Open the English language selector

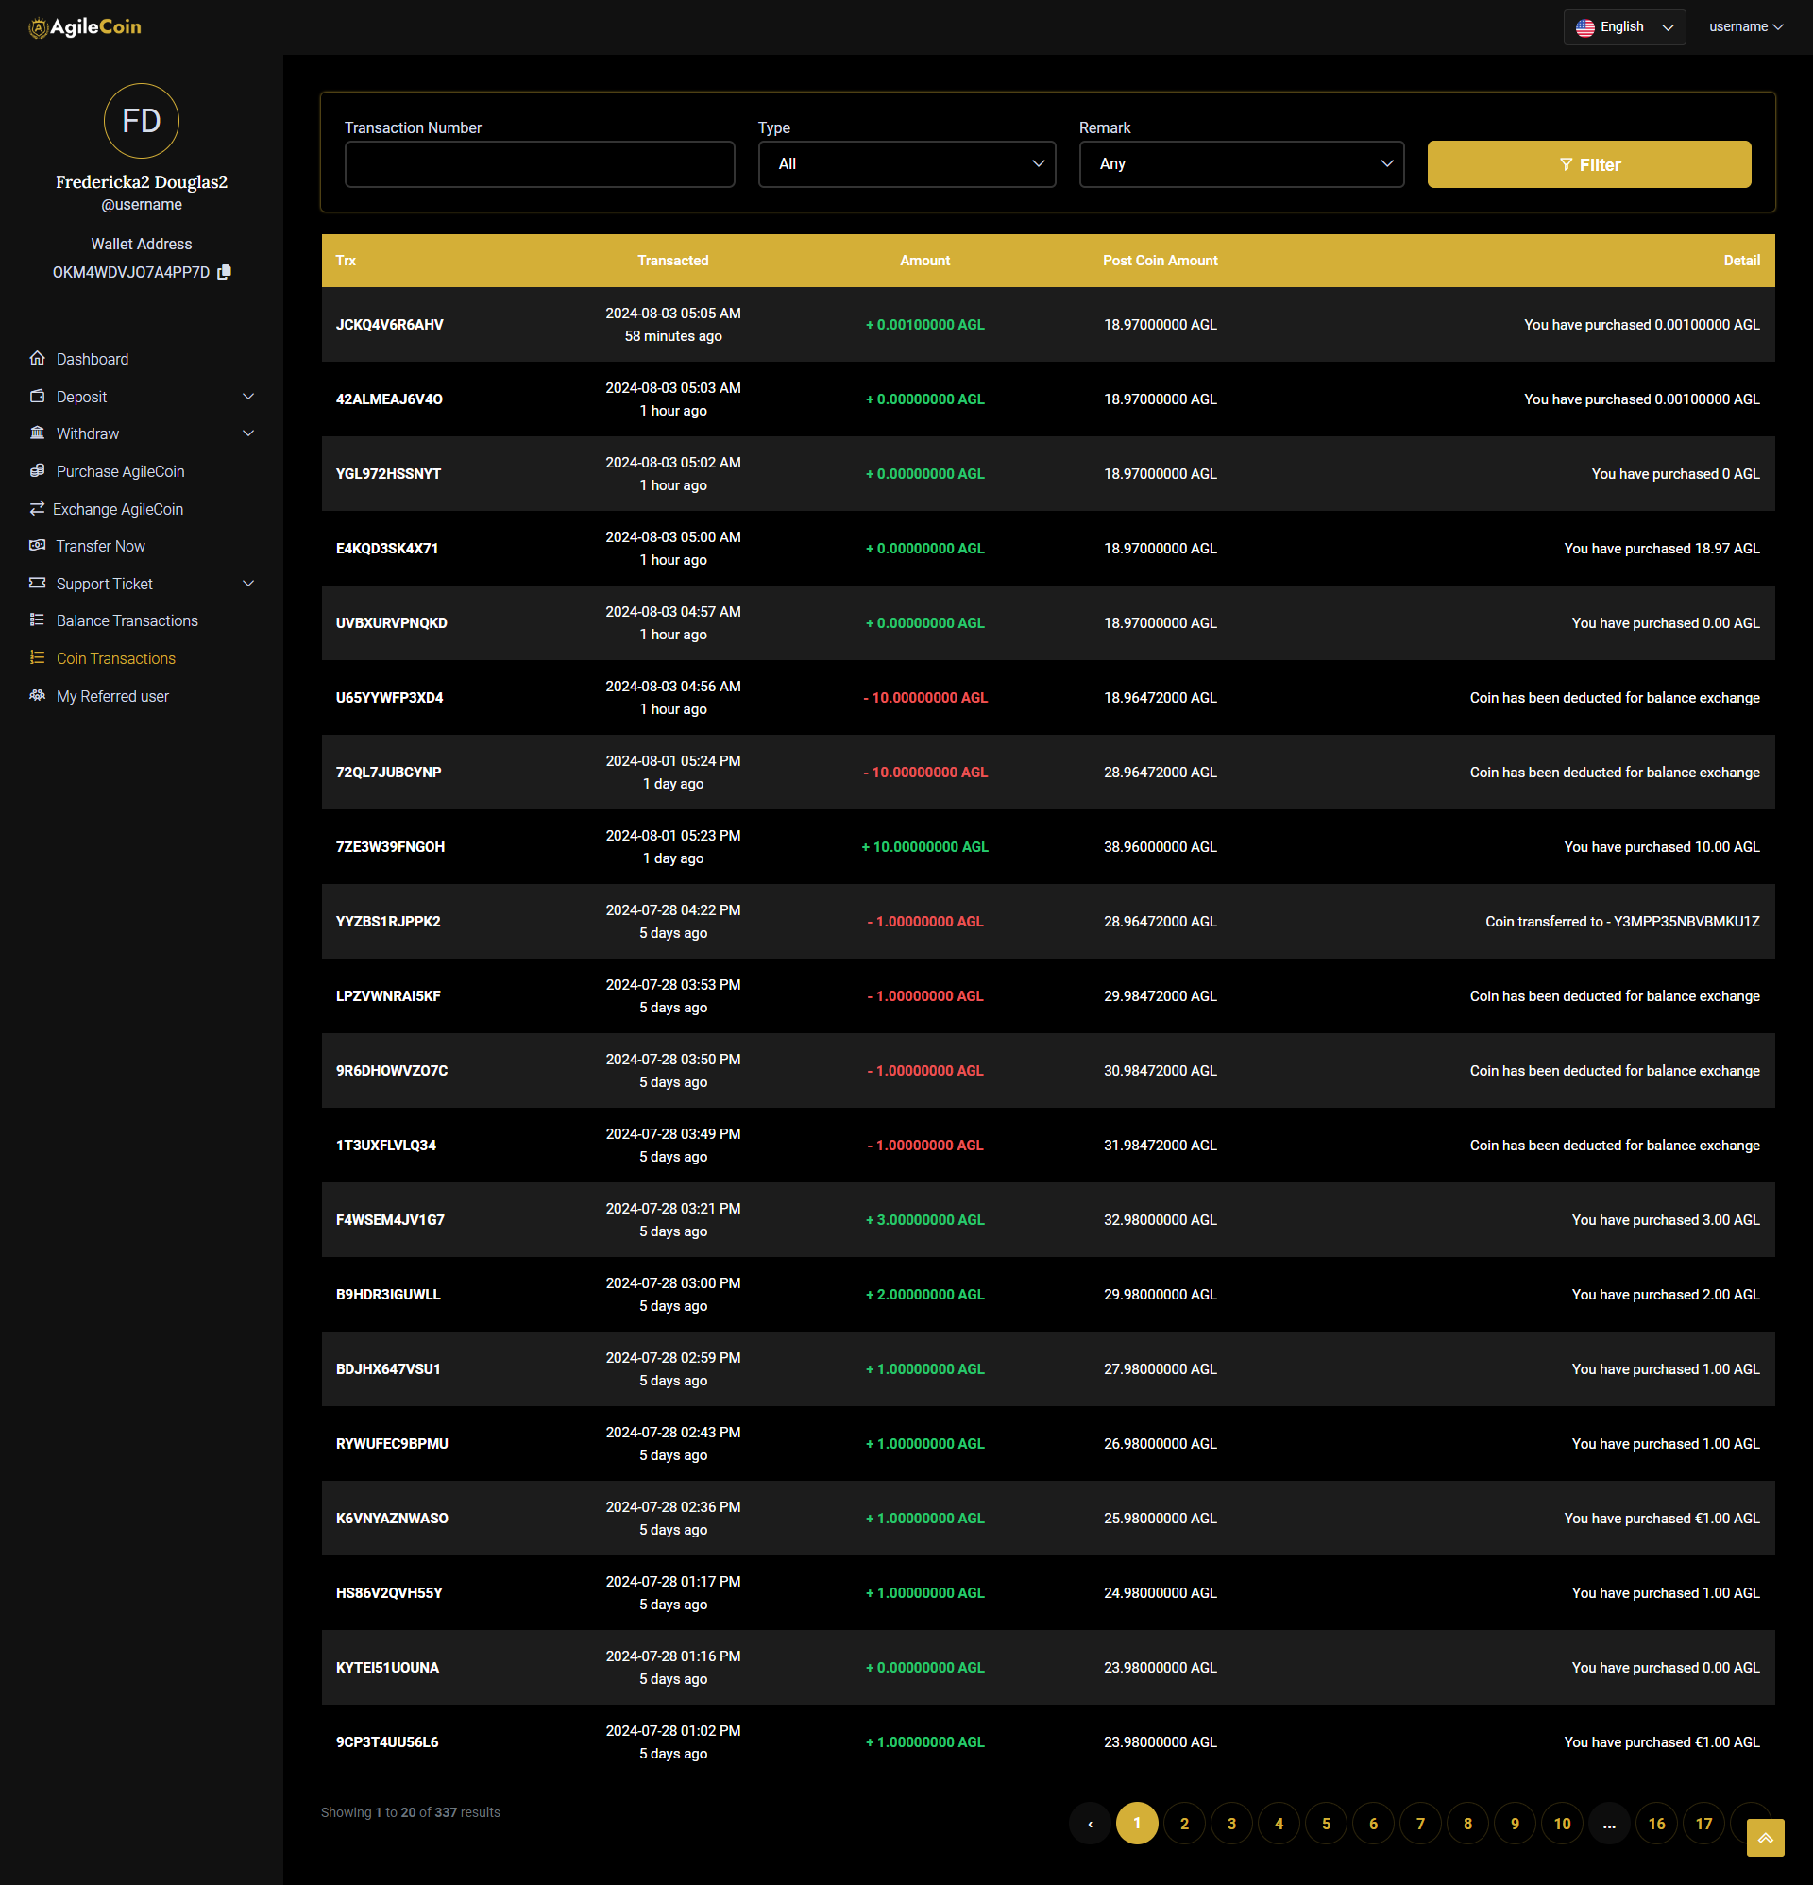coord(1623,27)
